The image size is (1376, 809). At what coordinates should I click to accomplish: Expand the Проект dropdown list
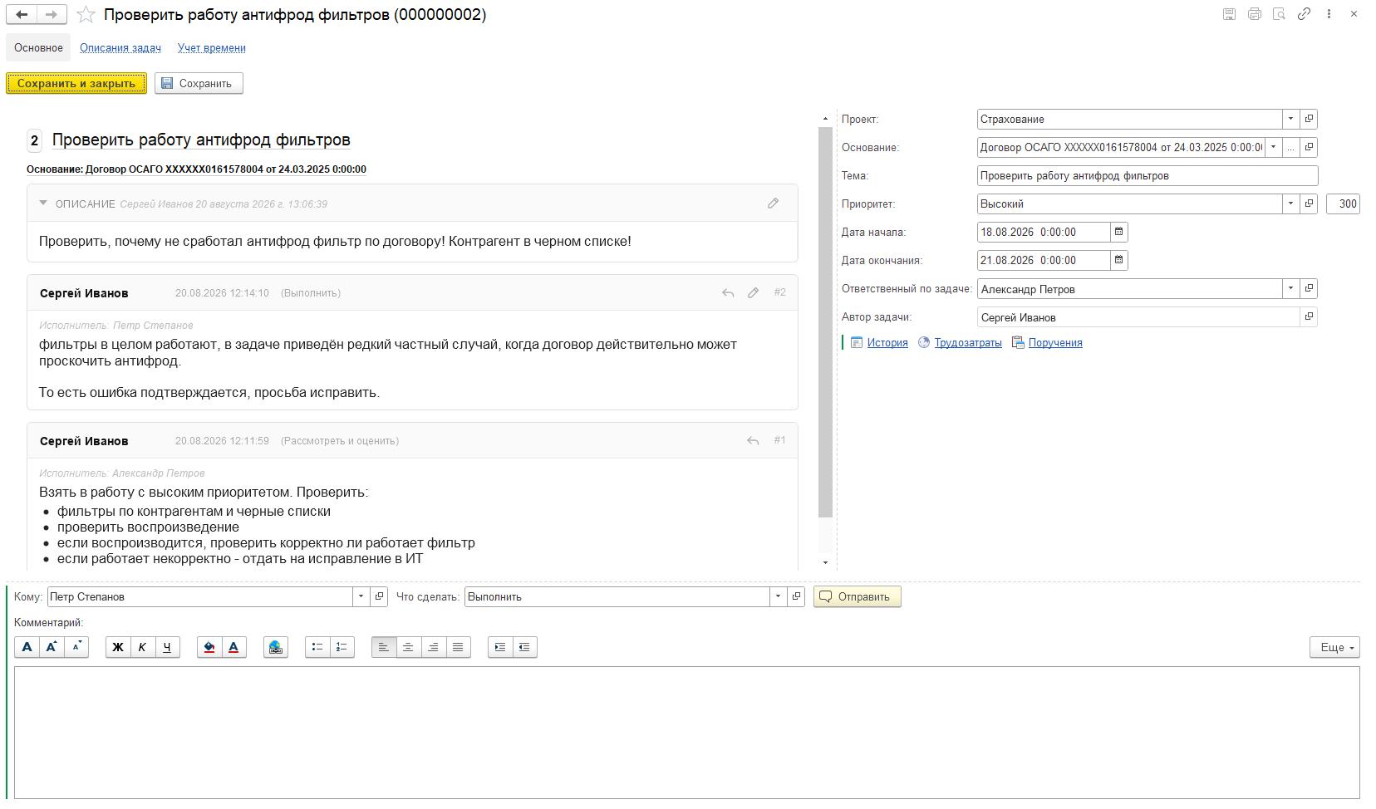tap(1290, 119)
